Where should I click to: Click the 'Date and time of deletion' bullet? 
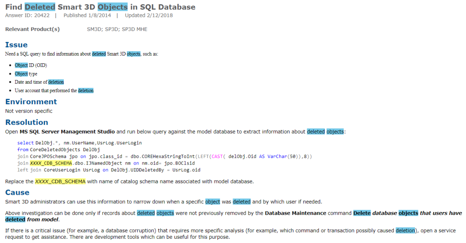coord(39,82)
